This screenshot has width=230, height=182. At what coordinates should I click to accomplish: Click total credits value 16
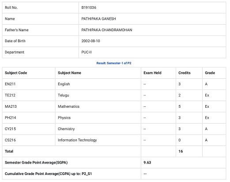pos(181,151)
